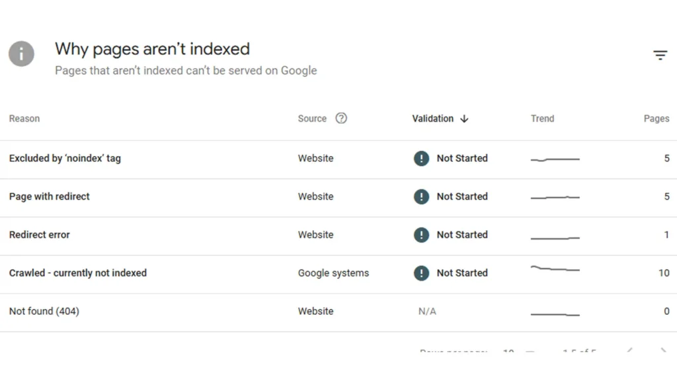Click the Crawled row warning icon

point(421,273)
